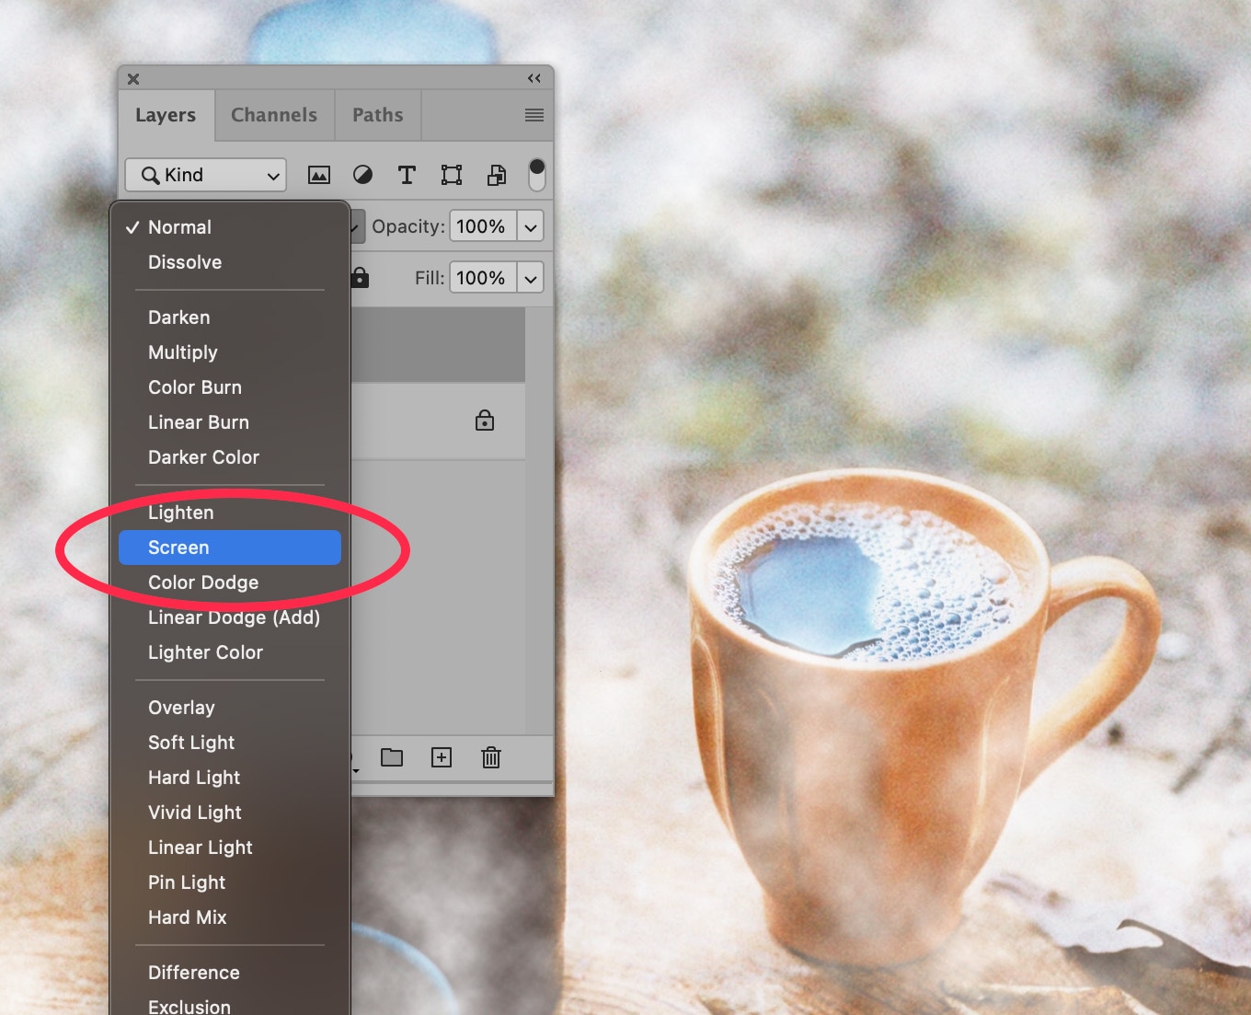Image resolution: width=1251 pixels, height=1015 pixels.
Task: Filter layers by type layer icon
Action: [407, 175]
